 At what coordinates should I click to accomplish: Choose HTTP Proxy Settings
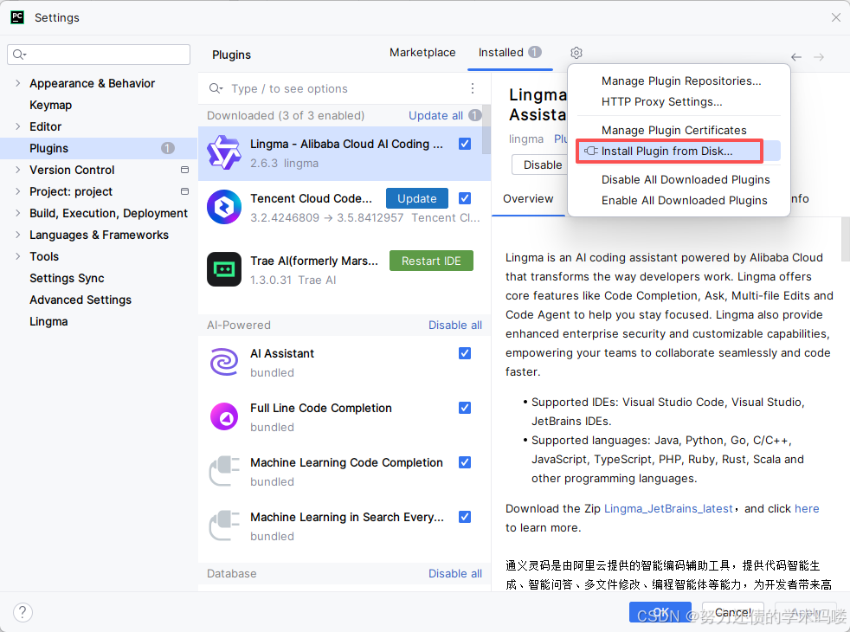click(x=662, y=101)
